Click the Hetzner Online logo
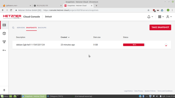The image size is (175, 98). [x=12, y=17]
